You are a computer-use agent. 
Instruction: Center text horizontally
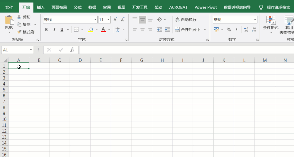[142, 30]
